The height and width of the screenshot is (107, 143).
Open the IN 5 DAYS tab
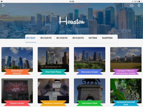click(x=78, y=38)
